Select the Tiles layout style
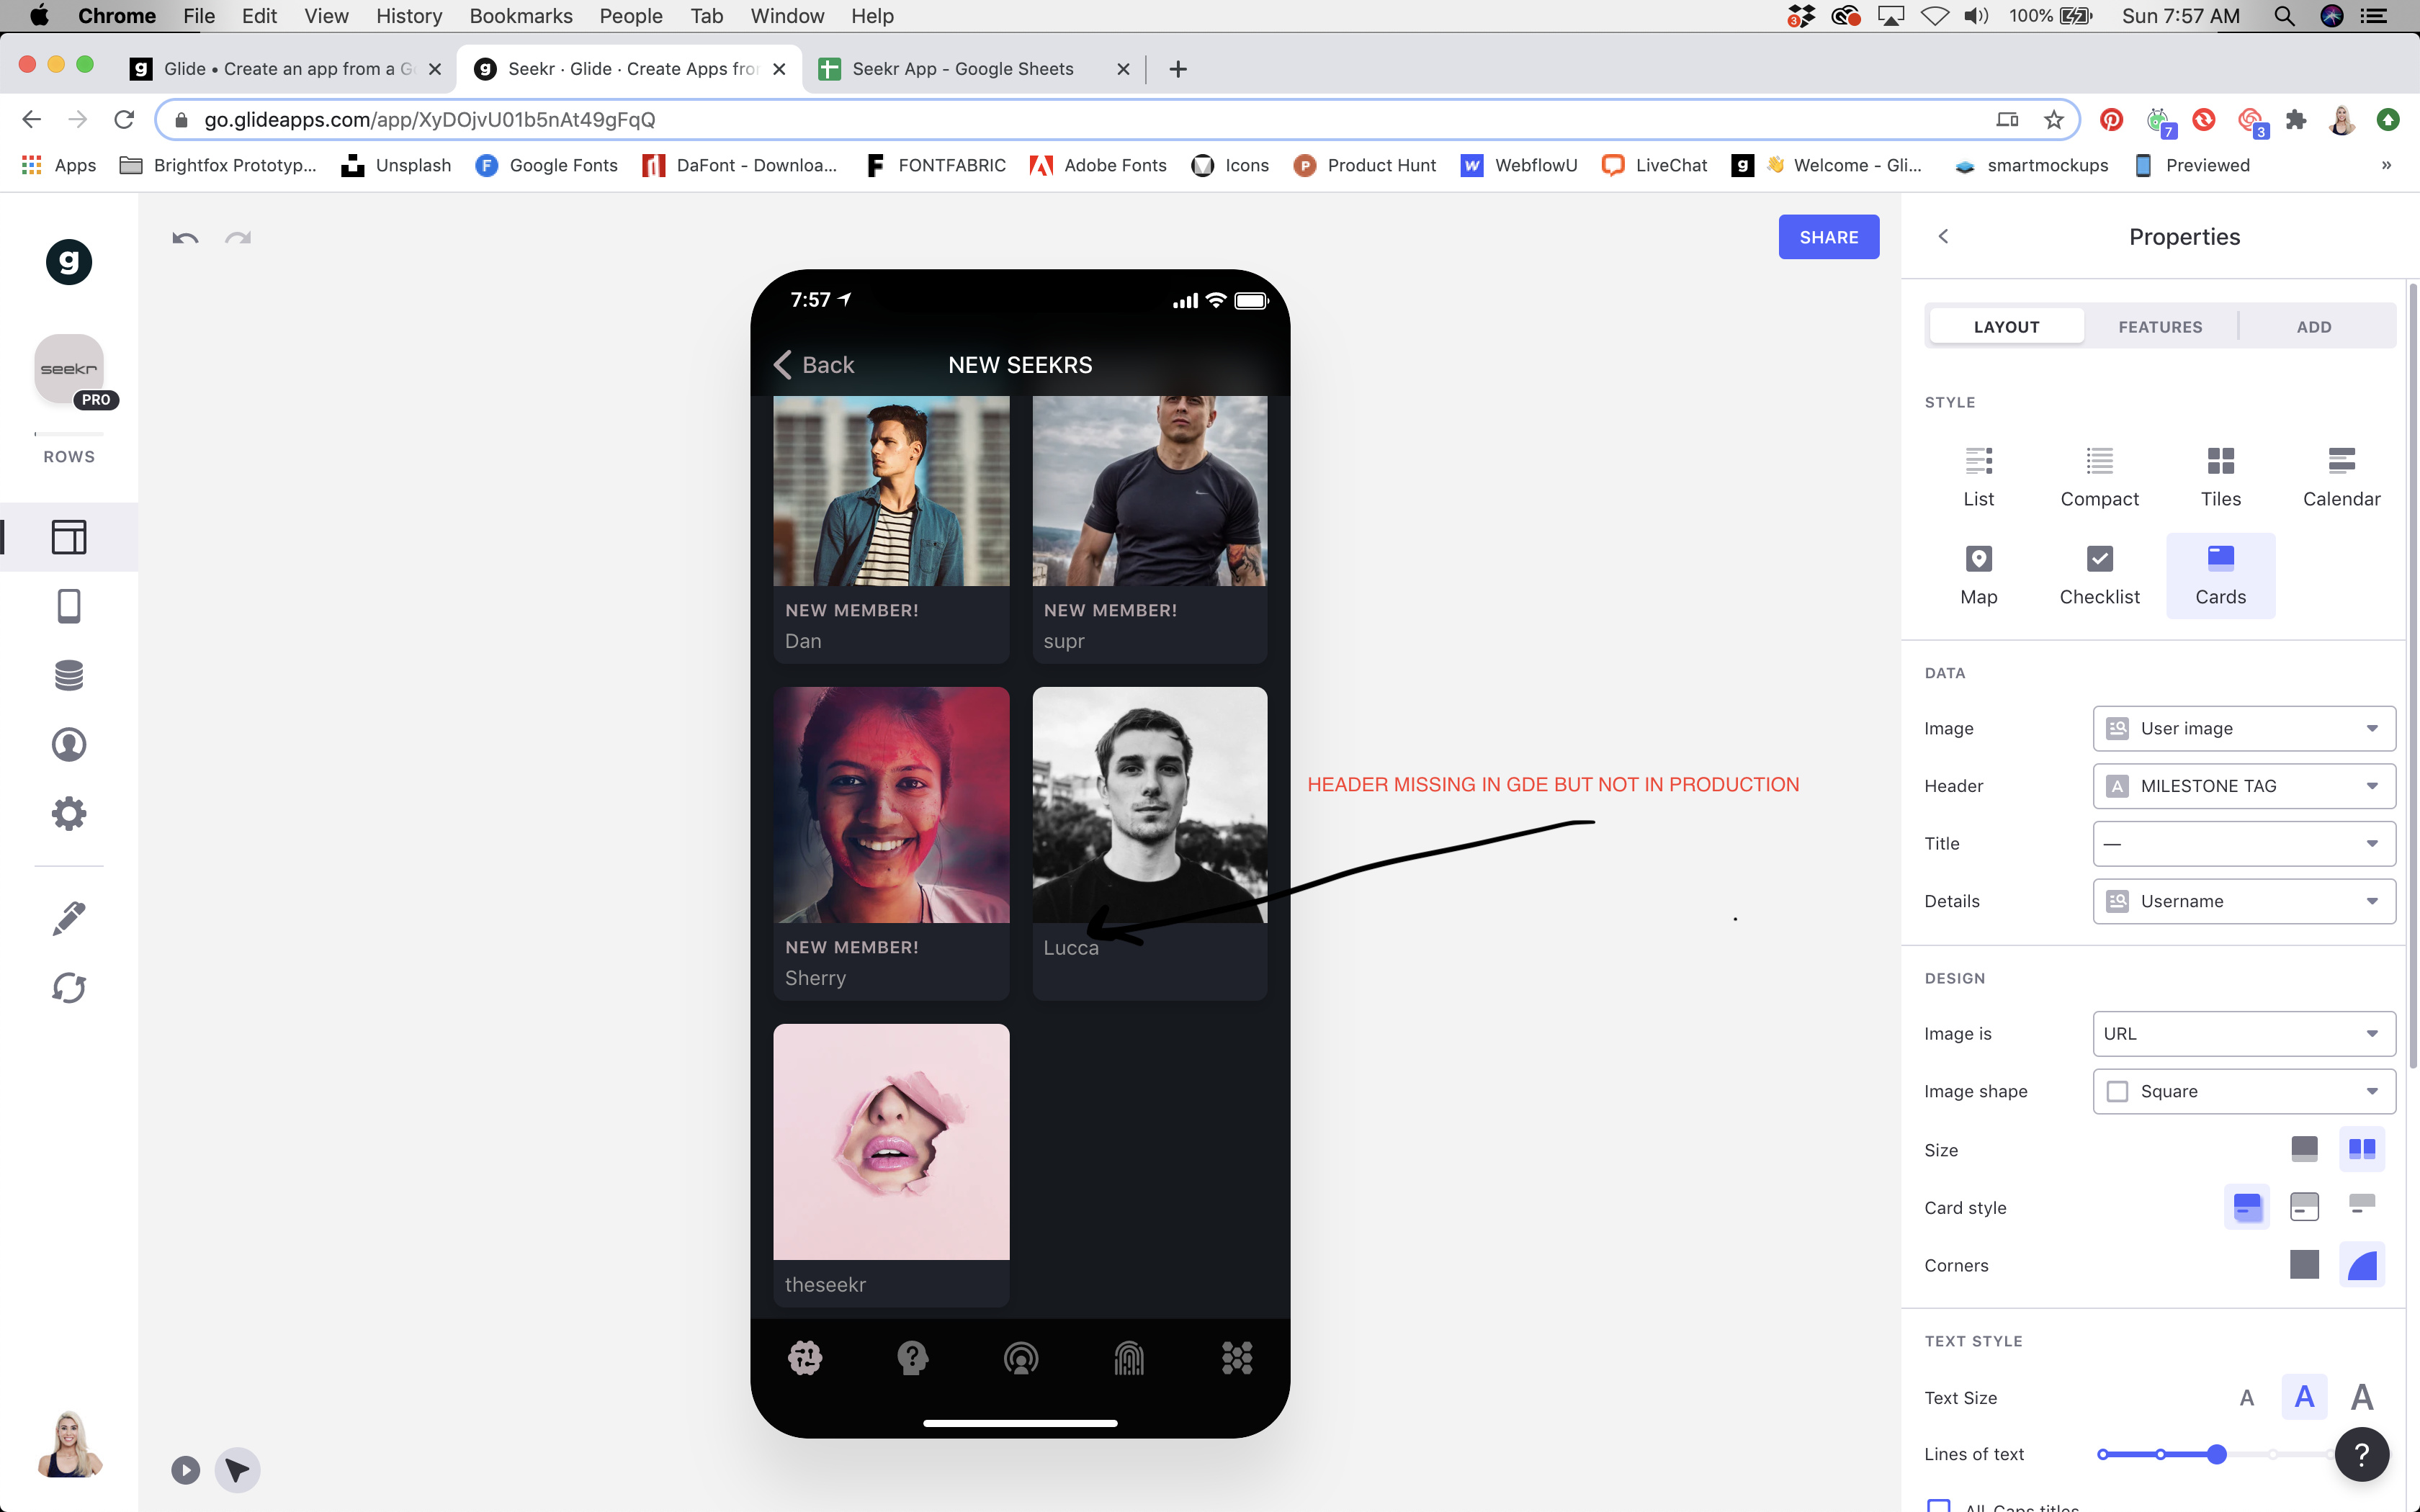This screenshot has width=2420, height=1512. (x=2220, y=477)
